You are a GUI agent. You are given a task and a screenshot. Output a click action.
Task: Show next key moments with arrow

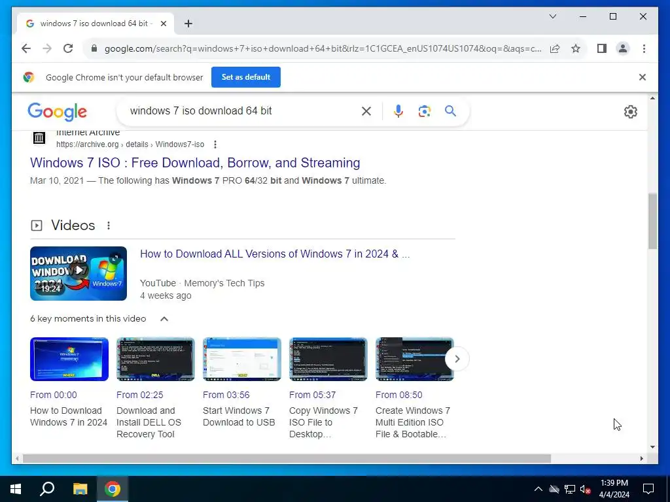click(457, 359)
